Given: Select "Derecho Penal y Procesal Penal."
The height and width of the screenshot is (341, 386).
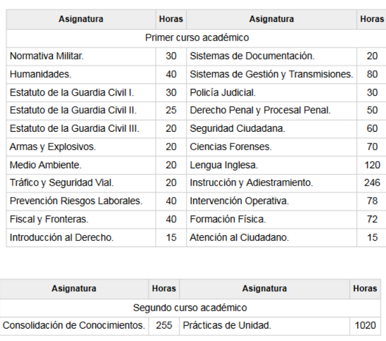Looking at the screenshot, I should (x=260, y=110).
